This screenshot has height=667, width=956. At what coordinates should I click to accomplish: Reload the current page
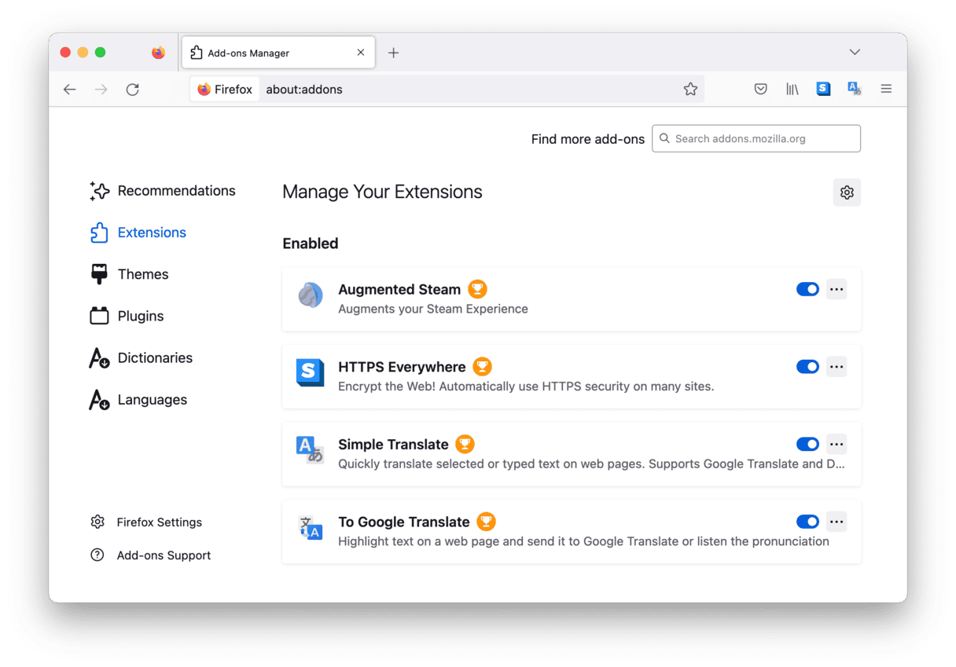coord(133,90)
